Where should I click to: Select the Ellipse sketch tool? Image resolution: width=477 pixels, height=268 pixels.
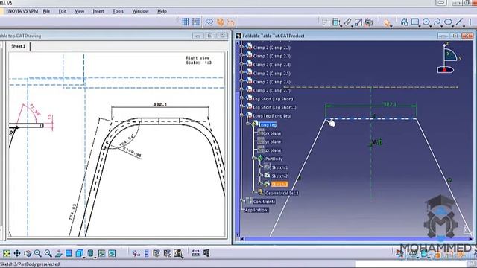[448, 22]
